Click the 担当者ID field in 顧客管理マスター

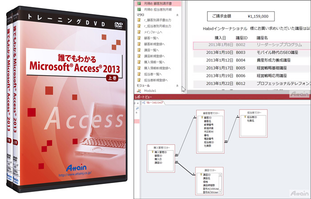[x=209, y=142]
